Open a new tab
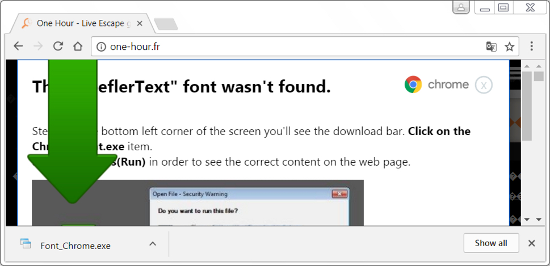This screenshot has width=550, height=266. coord(166,24)
